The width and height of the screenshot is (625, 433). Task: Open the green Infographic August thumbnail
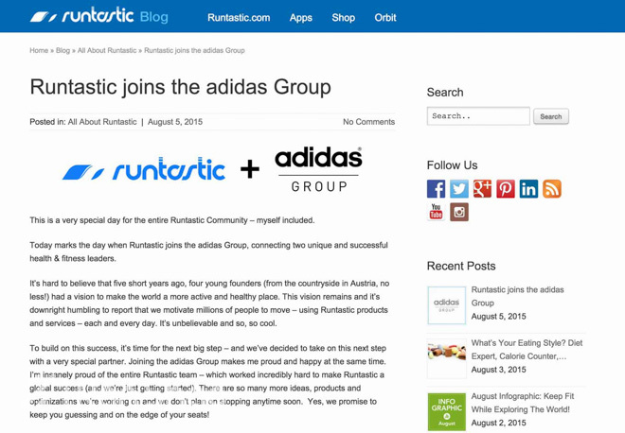tap(446, 412)
